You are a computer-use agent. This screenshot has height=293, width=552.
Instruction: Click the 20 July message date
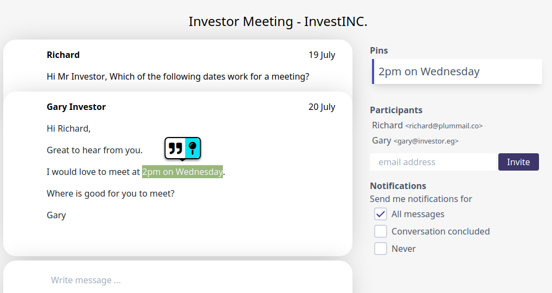[322, 107]
